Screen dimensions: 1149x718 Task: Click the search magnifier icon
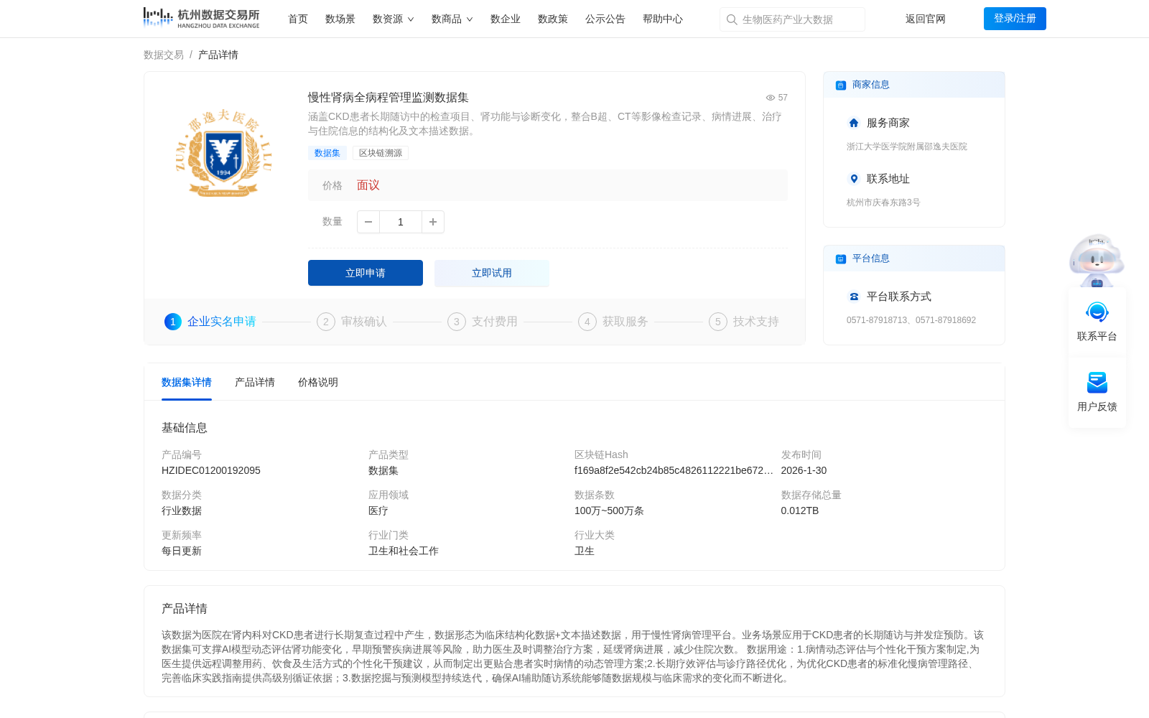[732, 19]
